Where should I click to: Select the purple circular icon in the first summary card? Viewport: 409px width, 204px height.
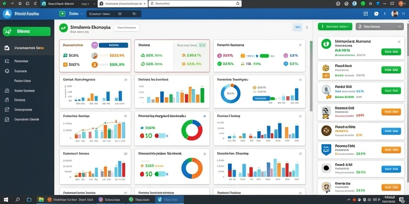tap(95, 45)
